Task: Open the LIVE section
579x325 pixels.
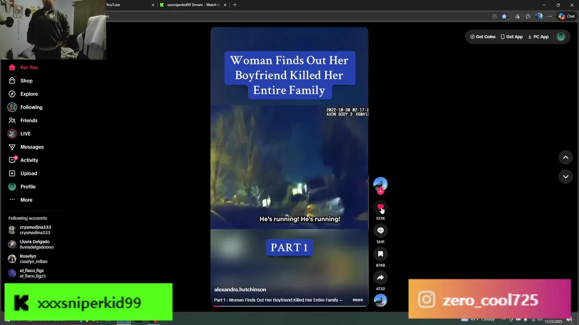Action: click(x=19, y=134)
